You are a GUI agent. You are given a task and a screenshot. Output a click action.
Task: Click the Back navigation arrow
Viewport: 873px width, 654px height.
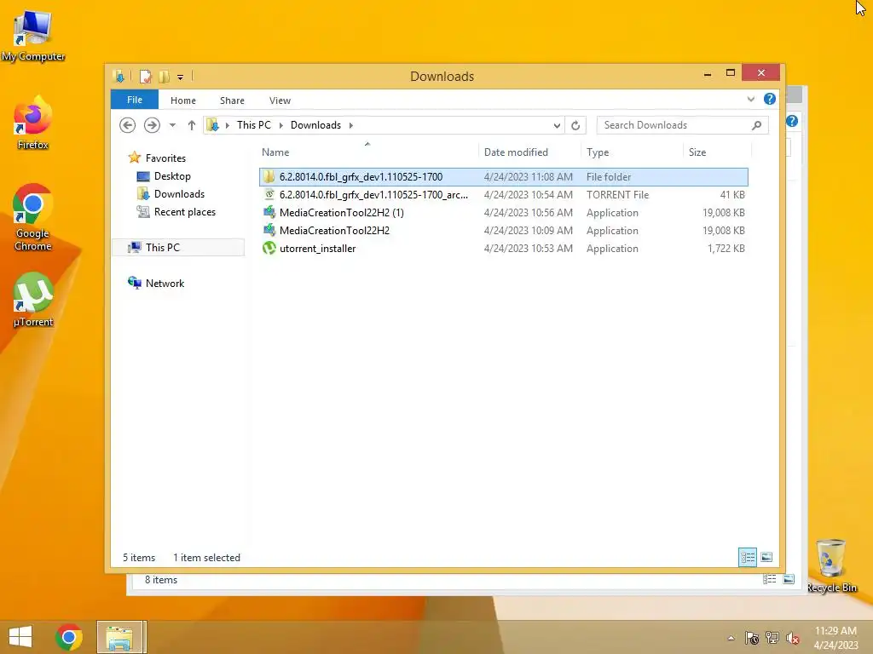[x=128, y=125]
